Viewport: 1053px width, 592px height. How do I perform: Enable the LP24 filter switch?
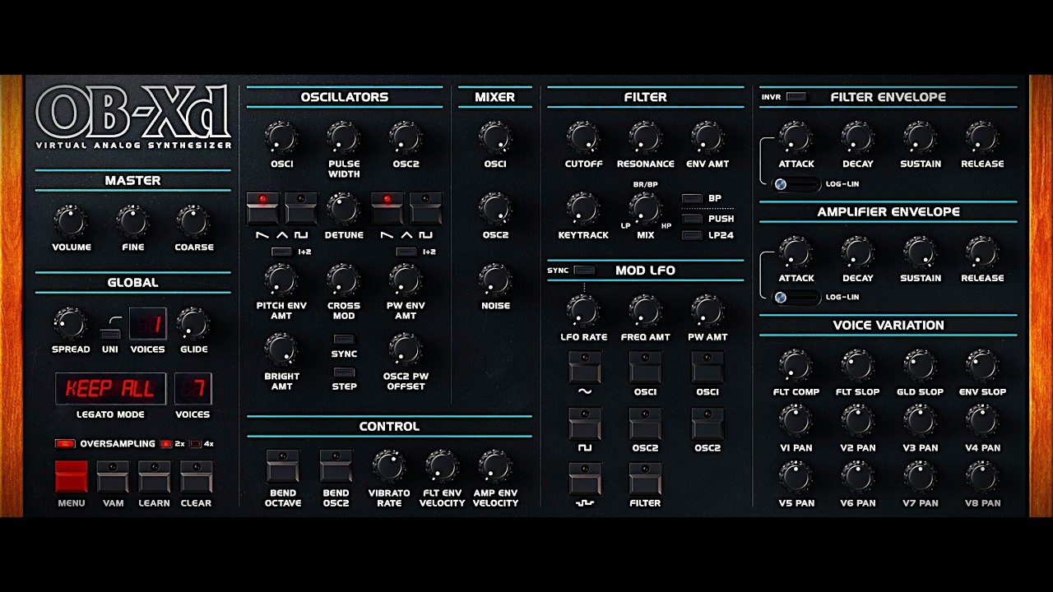tap(693, 235)
